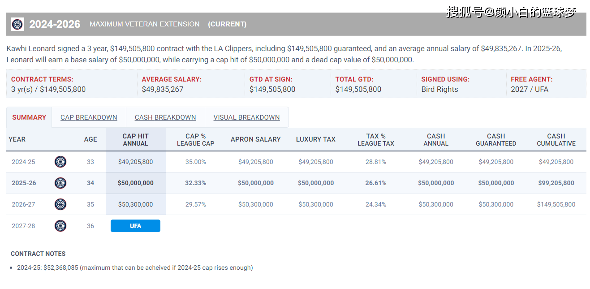Click the Luxury Tax column header

[x=316, y=139]
